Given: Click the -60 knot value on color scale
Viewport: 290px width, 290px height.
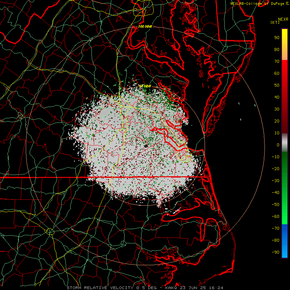Looking at the screenshot, I should coord(275,217).
